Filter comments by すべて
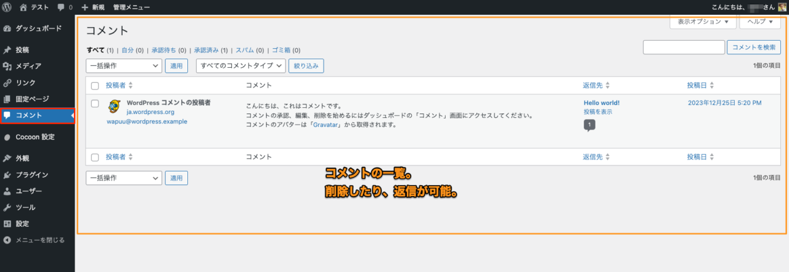The image size is (789, 272). click(x=96, y=50)
